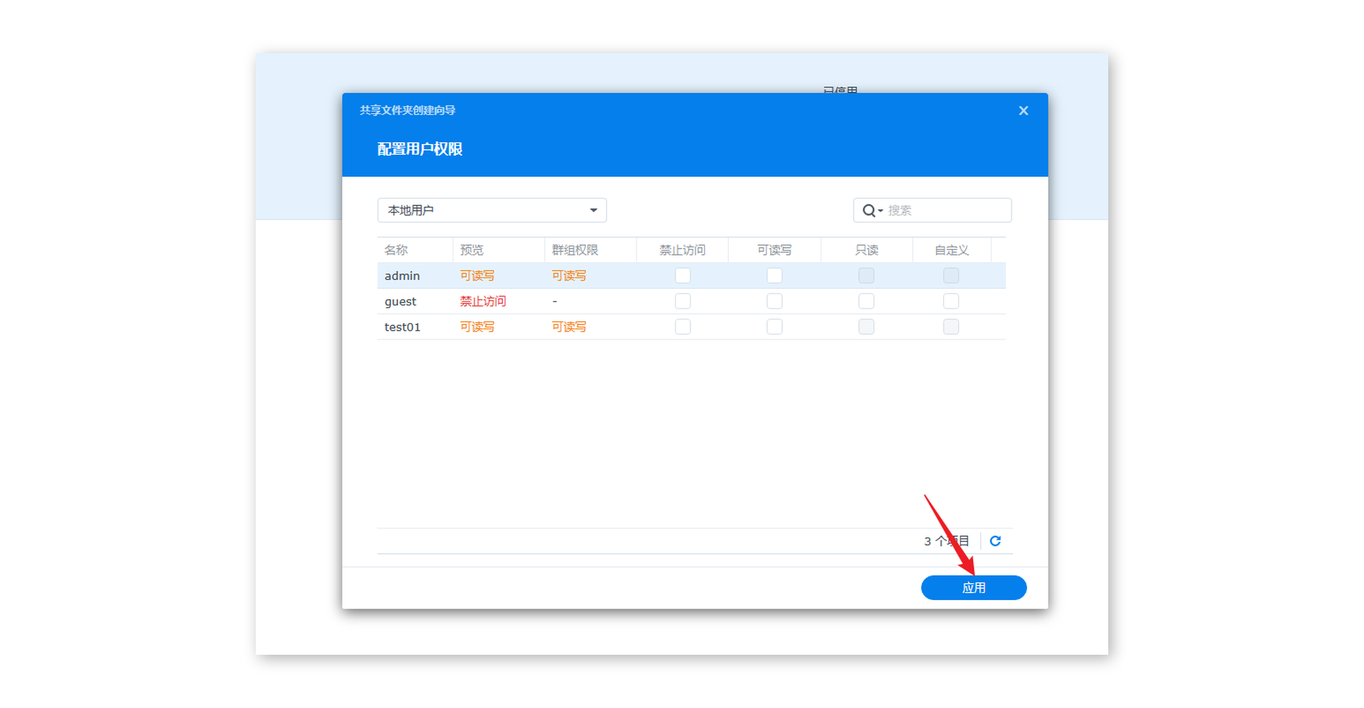Check 只读 for test01

tap(866, 327)
